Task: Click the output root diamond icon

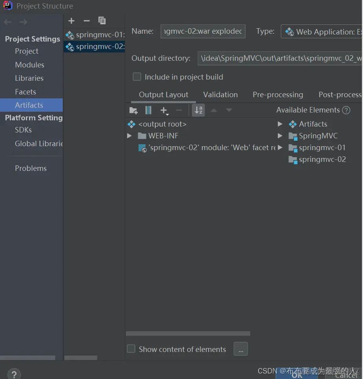Action: [131, 124]
